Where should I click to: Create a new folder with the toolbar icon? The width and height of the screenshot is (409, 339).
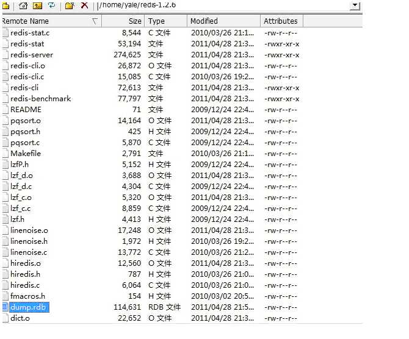[x=70, y=5]
